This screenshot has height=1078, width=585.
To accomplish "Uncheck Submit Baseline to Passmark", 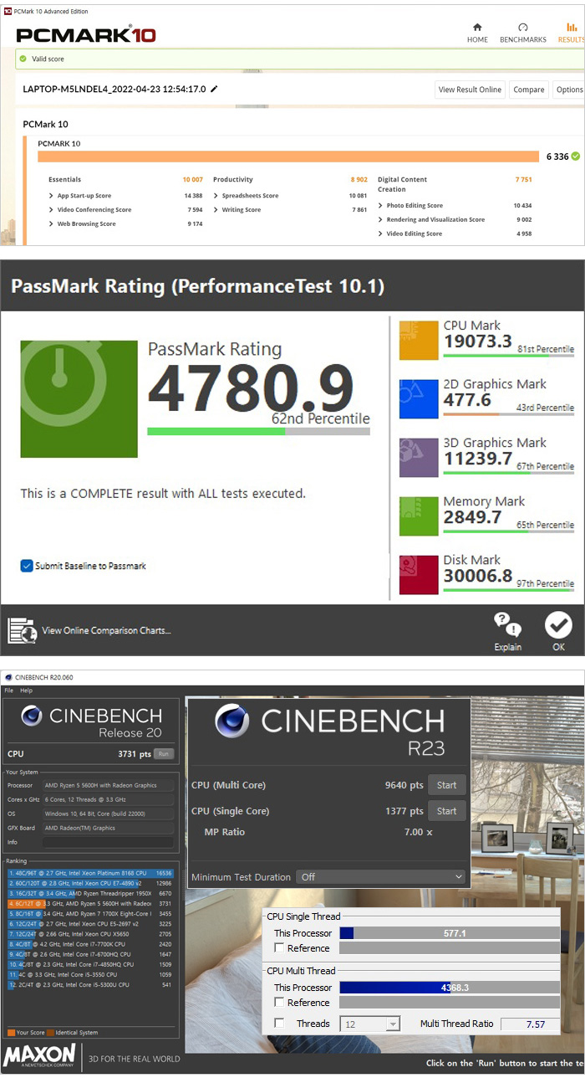I will click(27, 566).
